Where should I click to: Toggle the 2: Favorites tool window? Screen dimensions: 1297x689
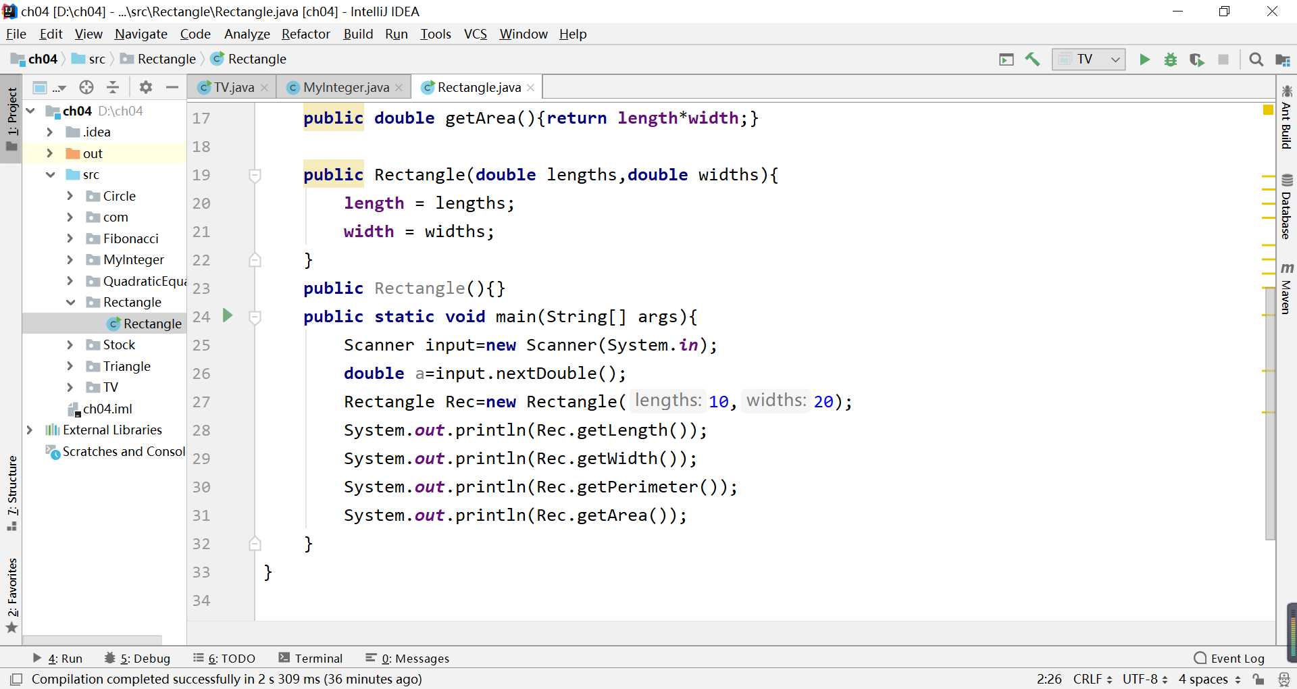[11, 594]
